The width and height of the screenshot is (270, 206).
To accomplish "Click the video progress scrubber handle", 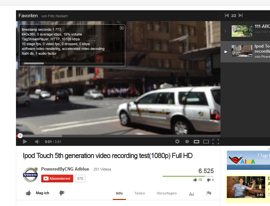I will (x=20, y=136).
